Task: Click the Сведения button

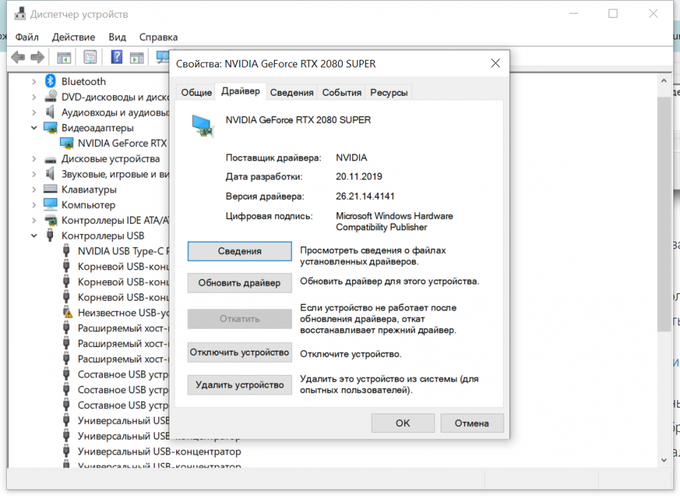Action: [x=239, y=251]
